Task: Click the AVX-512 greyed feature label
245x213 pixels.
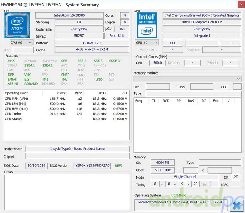Action: pos(100,65)
